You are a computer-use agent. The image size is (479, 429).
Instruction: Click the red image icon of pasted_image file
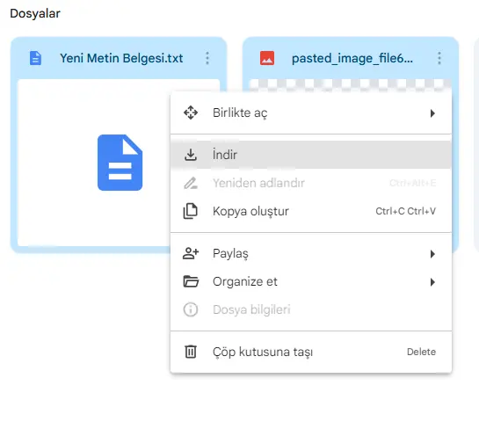coord(267,58)
